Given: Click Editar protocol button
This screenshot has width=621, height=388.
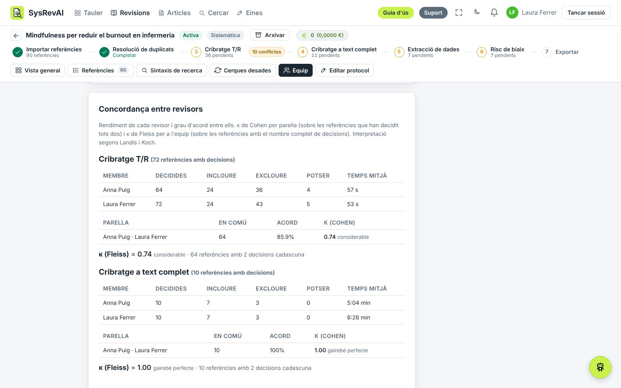Looking at the screenshot, I should (x=345, y=70).
